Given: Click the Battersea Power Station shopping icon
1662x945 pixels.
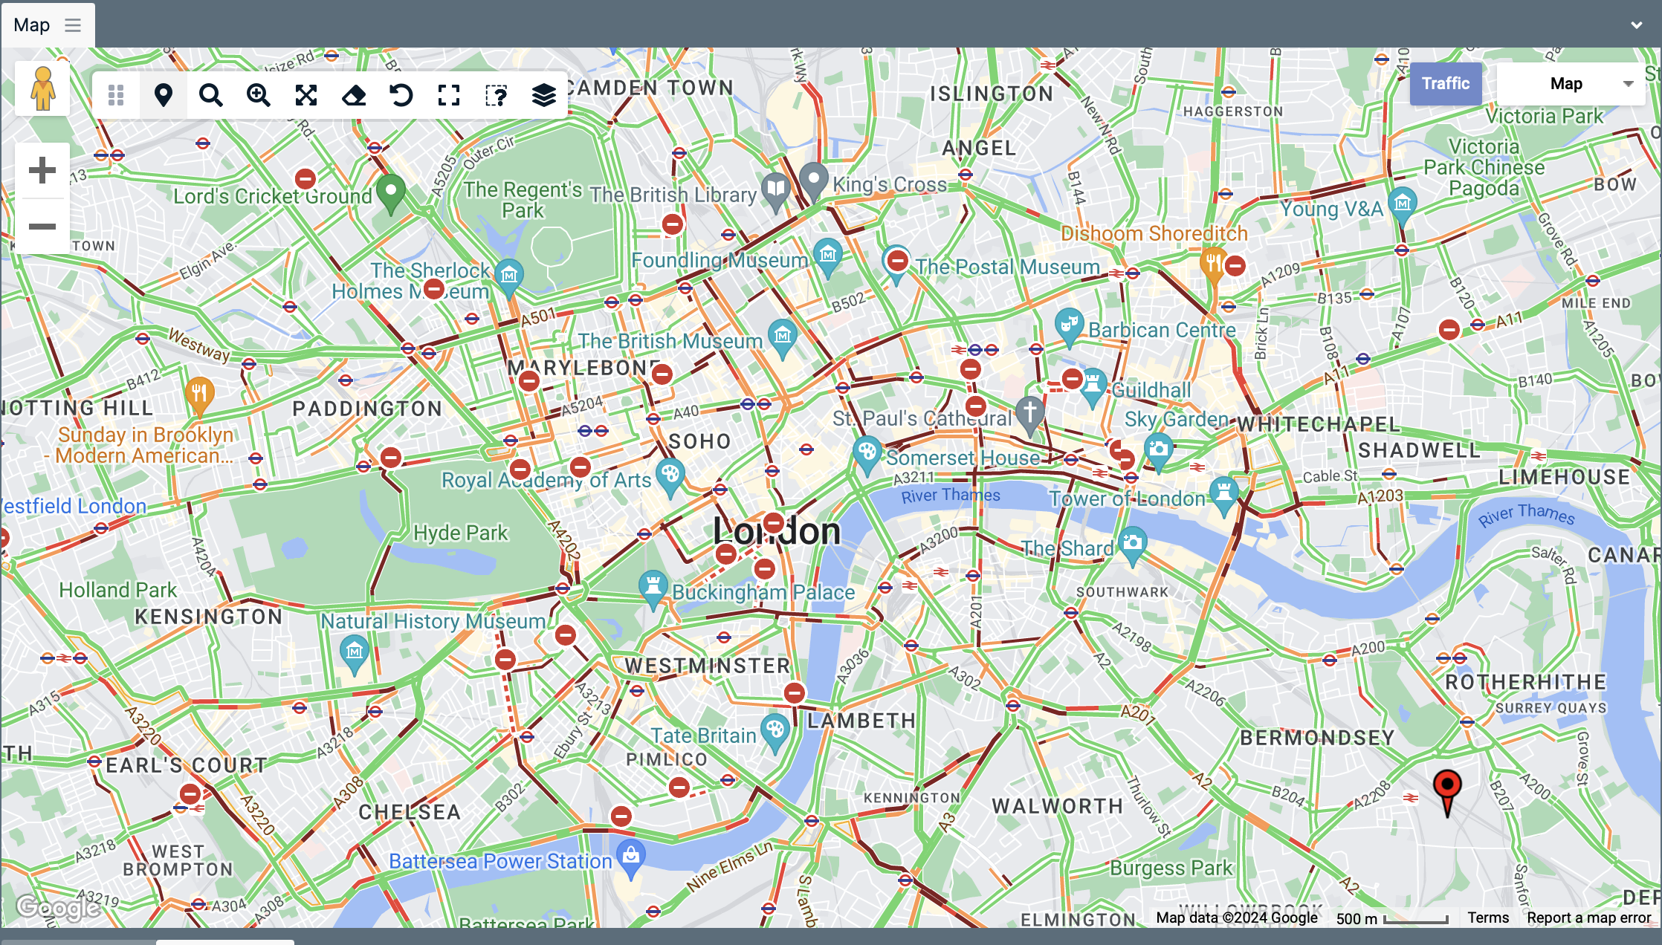Looking at the screenshot, I should tap(631, 858).
